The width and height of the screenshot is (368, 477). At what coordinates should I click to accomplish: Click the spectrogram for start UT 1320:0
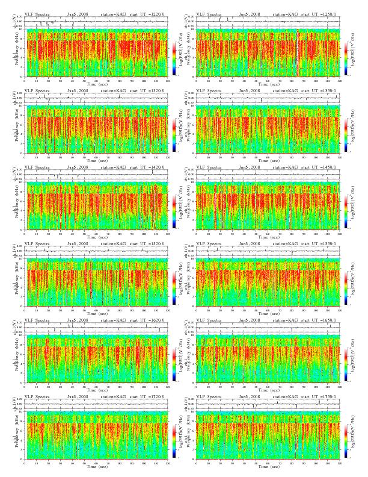(x=96, y=129)
